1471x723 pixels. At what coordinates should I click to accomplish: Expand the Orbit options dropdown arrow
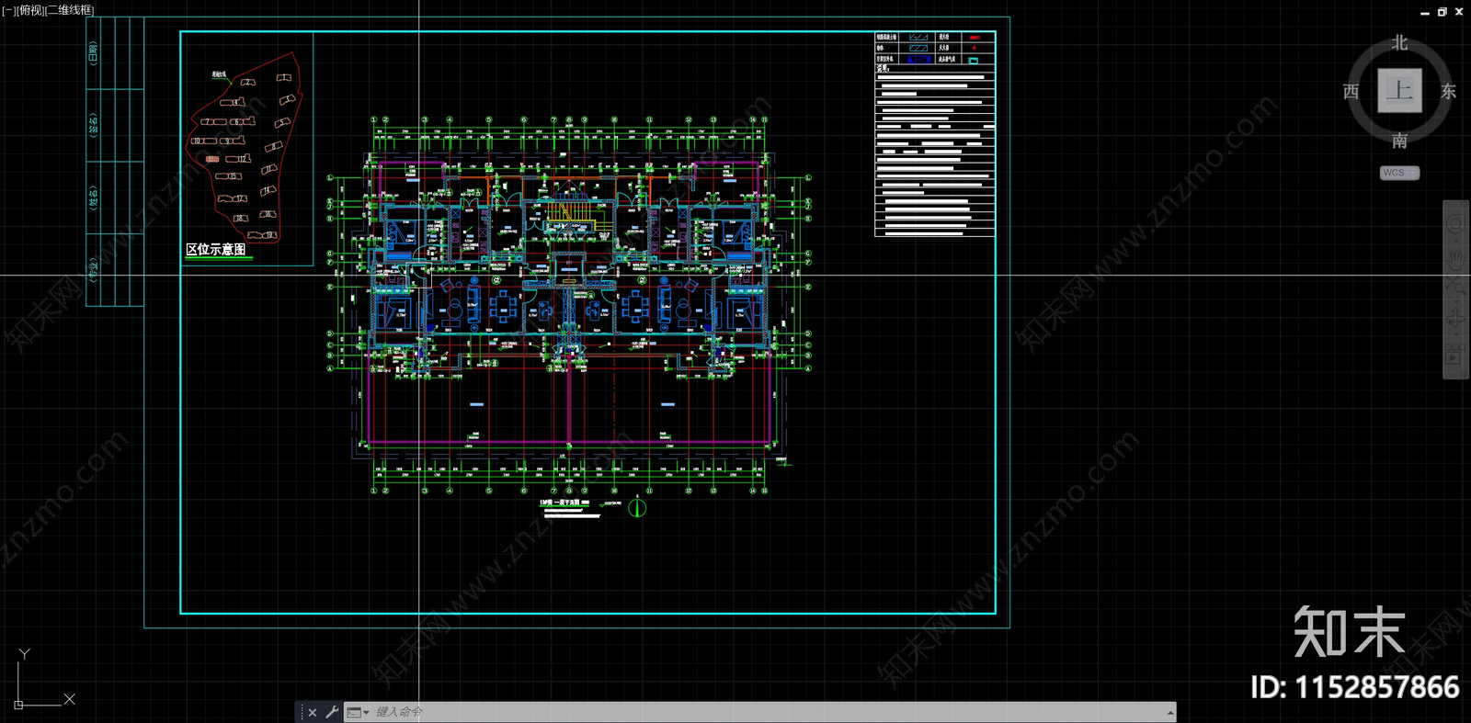(x=1455, y=333)
